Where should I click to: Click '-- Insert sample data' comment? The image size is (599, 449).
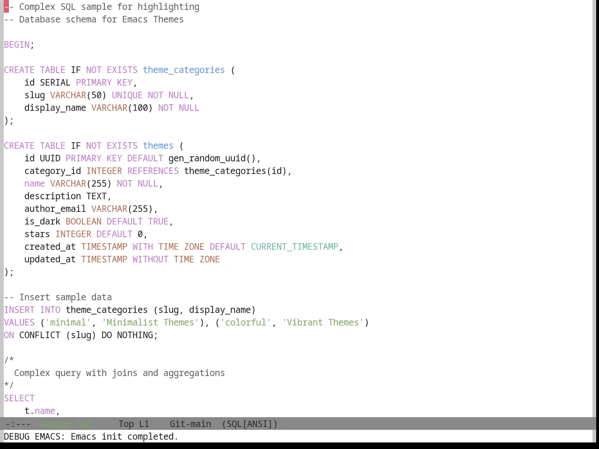(x=58, y=297)
